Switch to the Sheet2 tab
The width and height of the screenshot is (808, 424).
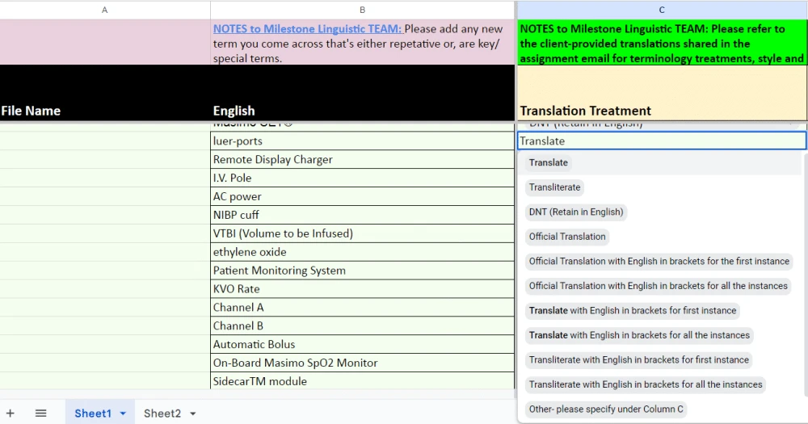point(162,413)
